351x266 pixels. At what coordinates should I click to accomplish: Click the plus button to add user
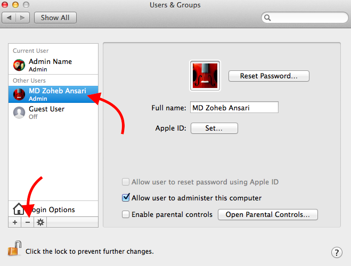point(15,222)
